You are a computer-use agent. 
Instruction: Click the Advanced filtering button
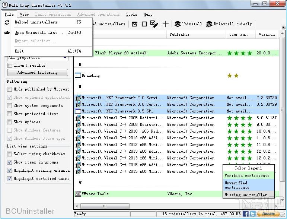tap(38, 72)
